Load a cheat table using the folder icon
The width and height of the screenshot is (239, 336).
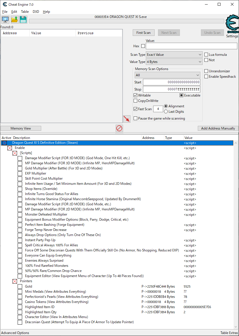click(x=14, y=19)
